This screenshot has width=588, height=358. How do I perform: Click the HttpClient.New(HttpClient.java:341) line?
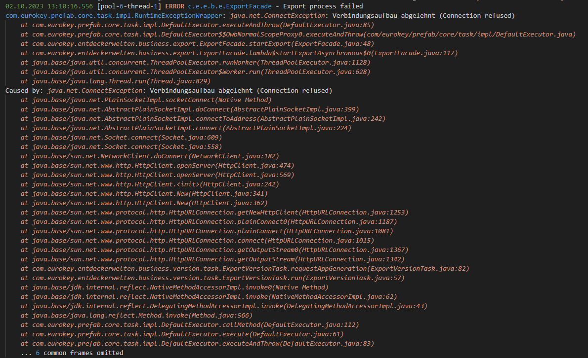144,193
